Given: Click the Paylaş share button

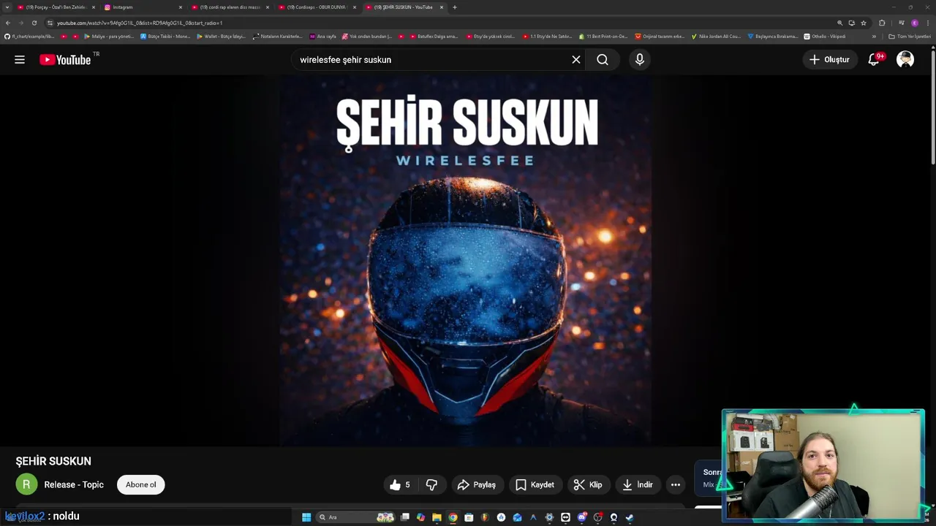Looking at the screenshot, I should pos(477,484).
